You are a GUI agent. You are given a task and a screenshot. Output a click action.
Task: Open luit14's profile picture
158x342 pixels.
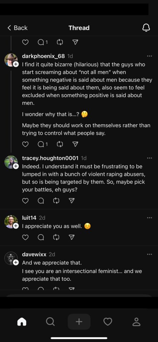pyautogui.click(x=11, y=222)
